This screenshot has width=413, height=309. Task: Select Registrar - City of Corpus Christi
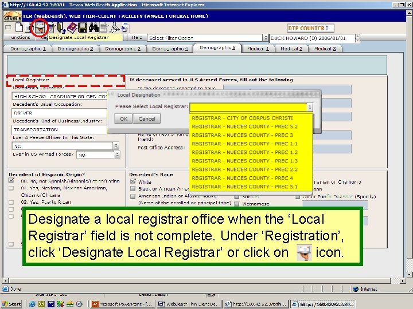point(251,118)
